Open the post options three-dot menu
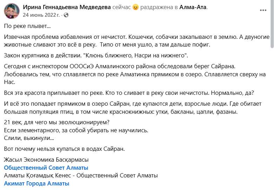This screenshot has width=274, height=190. (263, 10)
